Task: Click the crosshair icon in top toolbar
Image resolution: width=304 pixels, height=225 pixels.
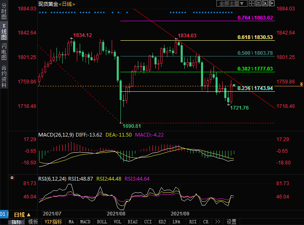Action: [x=252, y=3]
